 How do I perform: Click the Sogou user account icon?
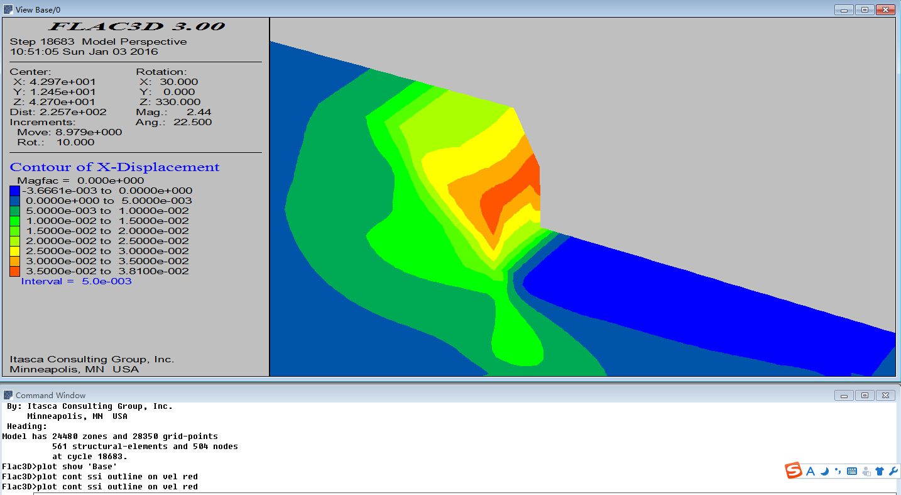coord(866,471)
